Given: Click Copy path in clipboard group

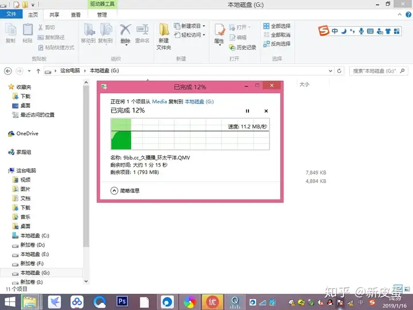Looking at the screenshot, I should coord(51,37).
